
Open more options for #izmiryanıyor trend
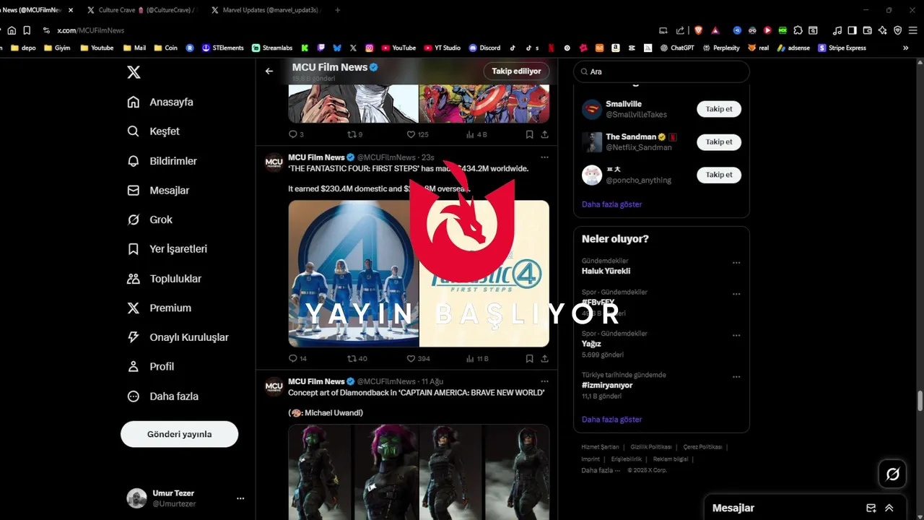pyautogui.click(x=736, y=377)
